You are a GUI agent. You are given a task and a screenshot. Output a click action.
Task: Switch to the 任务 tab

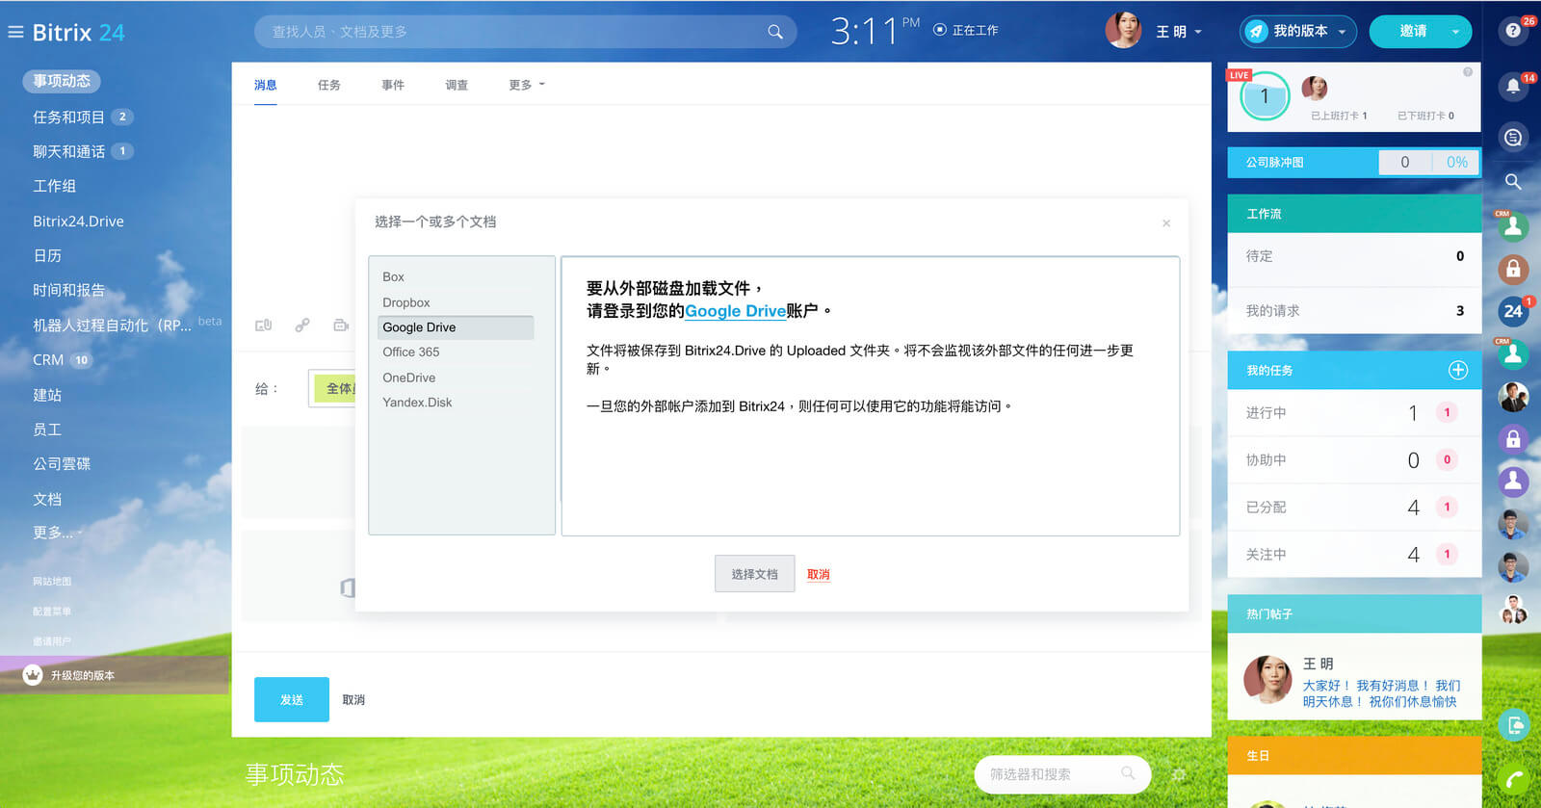[329, 85]
